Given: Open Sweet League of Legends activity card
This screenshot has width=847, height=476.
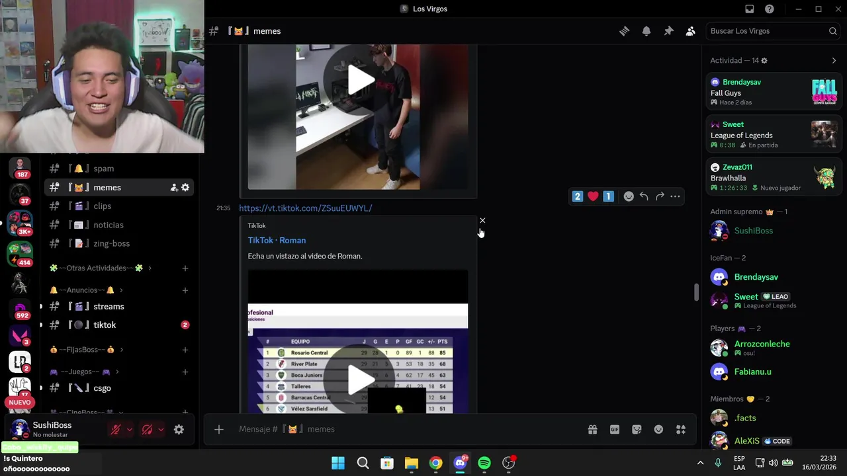Looking at the screenshot, I should [774, 134].
